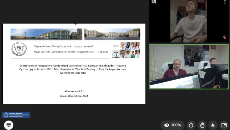Viewport: 230px width, 130px height.
Task: Raise hand using the hand icon
Action: (202, 125)
